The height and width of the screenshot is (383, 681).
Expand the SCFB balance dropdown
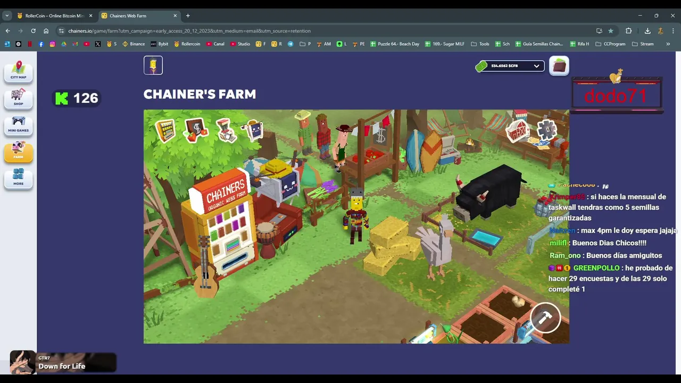tap(536, 66)
